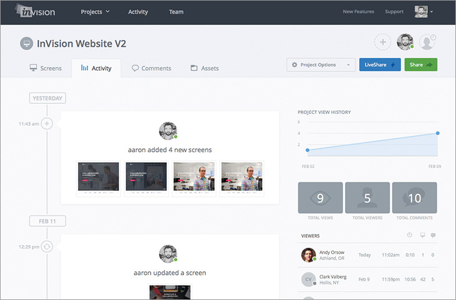Click aaron's avatar above 'added 4 new screens'
456x300 pixels.
tap(168, 131)
